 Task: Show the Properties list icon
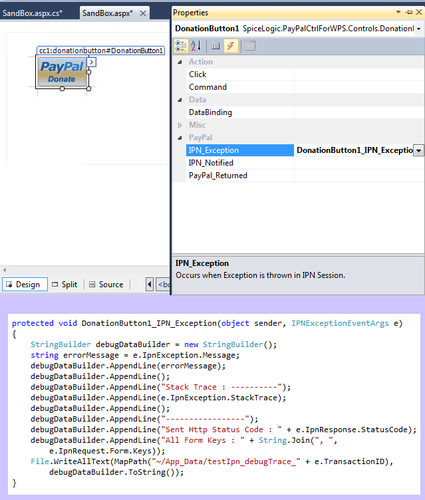click(x=215, y=46)
